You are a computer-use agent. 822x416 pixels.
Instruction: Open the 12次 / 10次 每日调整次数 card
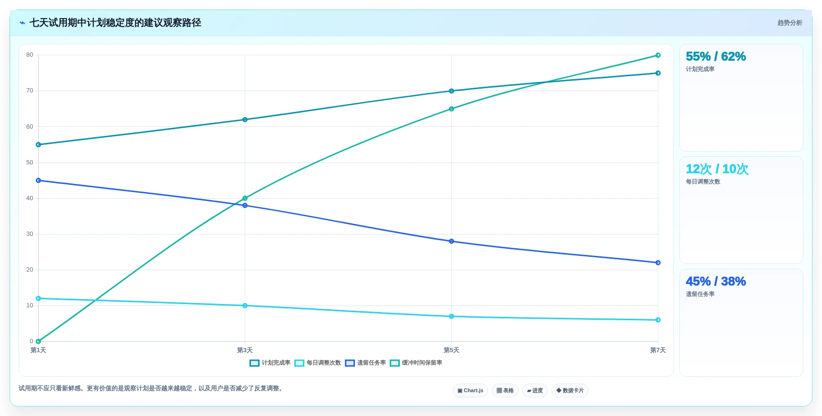(x=741, y=210)
